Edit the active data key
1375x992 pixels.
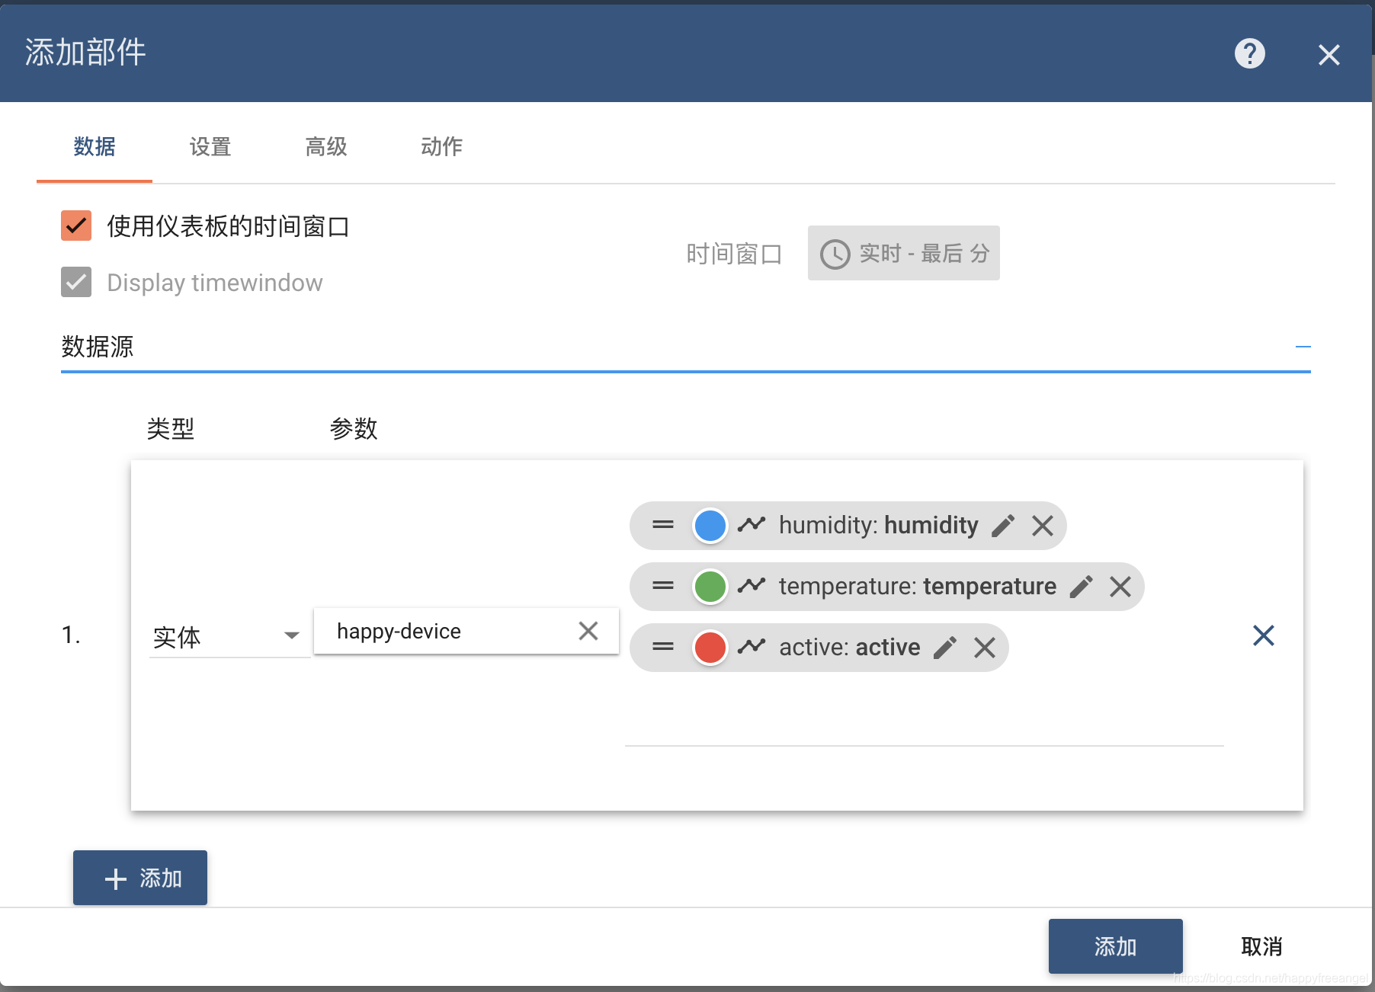(x=945, y=647)
